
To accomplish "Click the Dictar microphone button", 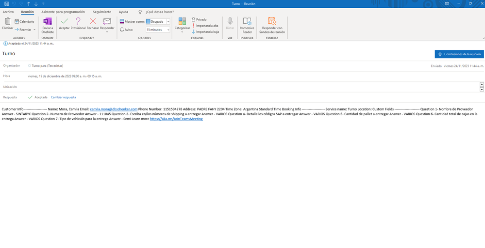I will 230,24.
